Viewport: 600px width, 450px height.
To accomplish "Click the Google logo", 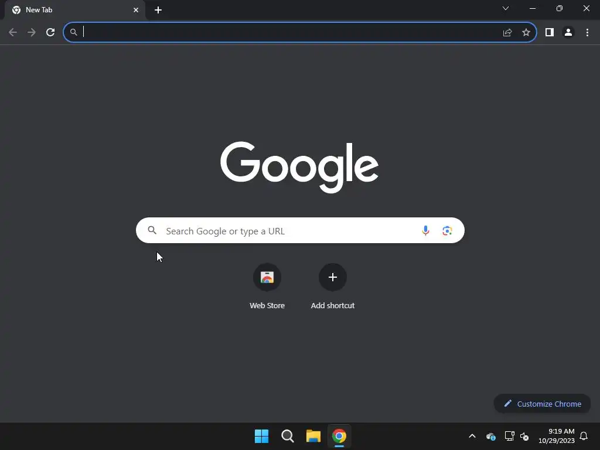I will [299, 167].
